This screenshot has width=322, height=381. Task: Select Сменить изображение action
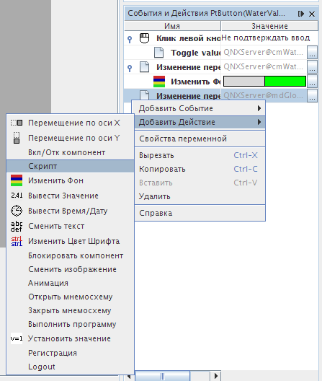coord(71,269)
